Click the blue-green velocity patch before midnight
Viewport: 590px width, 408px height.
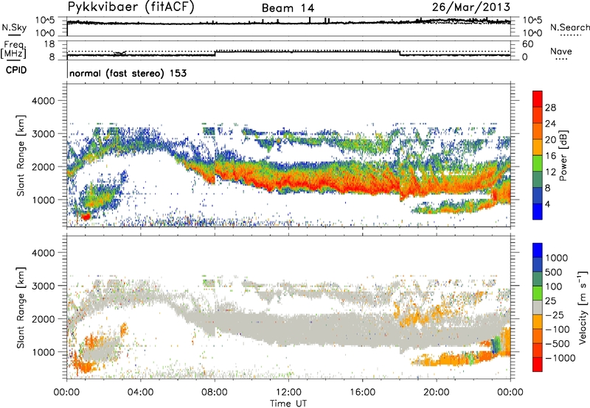pos(495,345)
